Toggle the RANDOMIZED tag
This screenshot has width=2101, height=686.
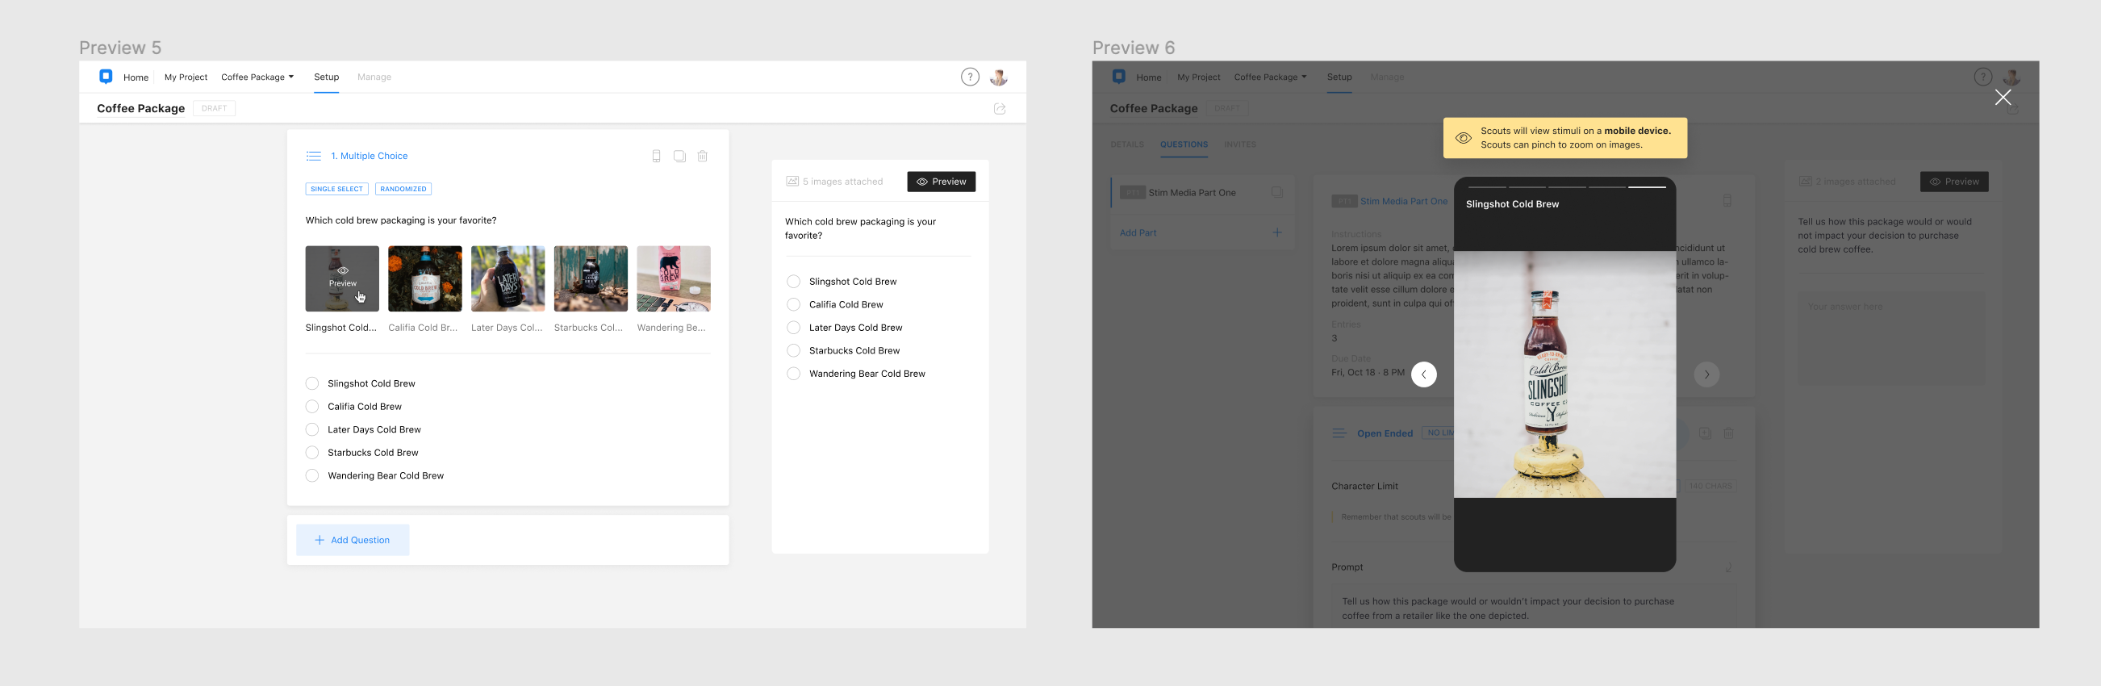[403, 188]
